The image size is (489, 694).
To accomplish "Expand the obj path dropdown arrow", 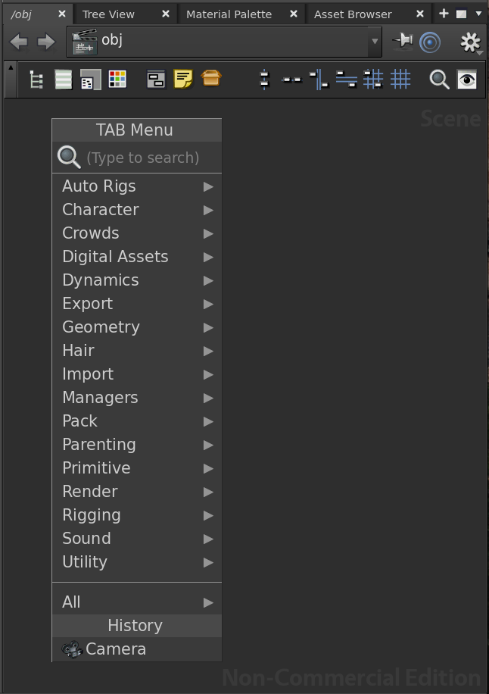I will [x=374, y=42].
